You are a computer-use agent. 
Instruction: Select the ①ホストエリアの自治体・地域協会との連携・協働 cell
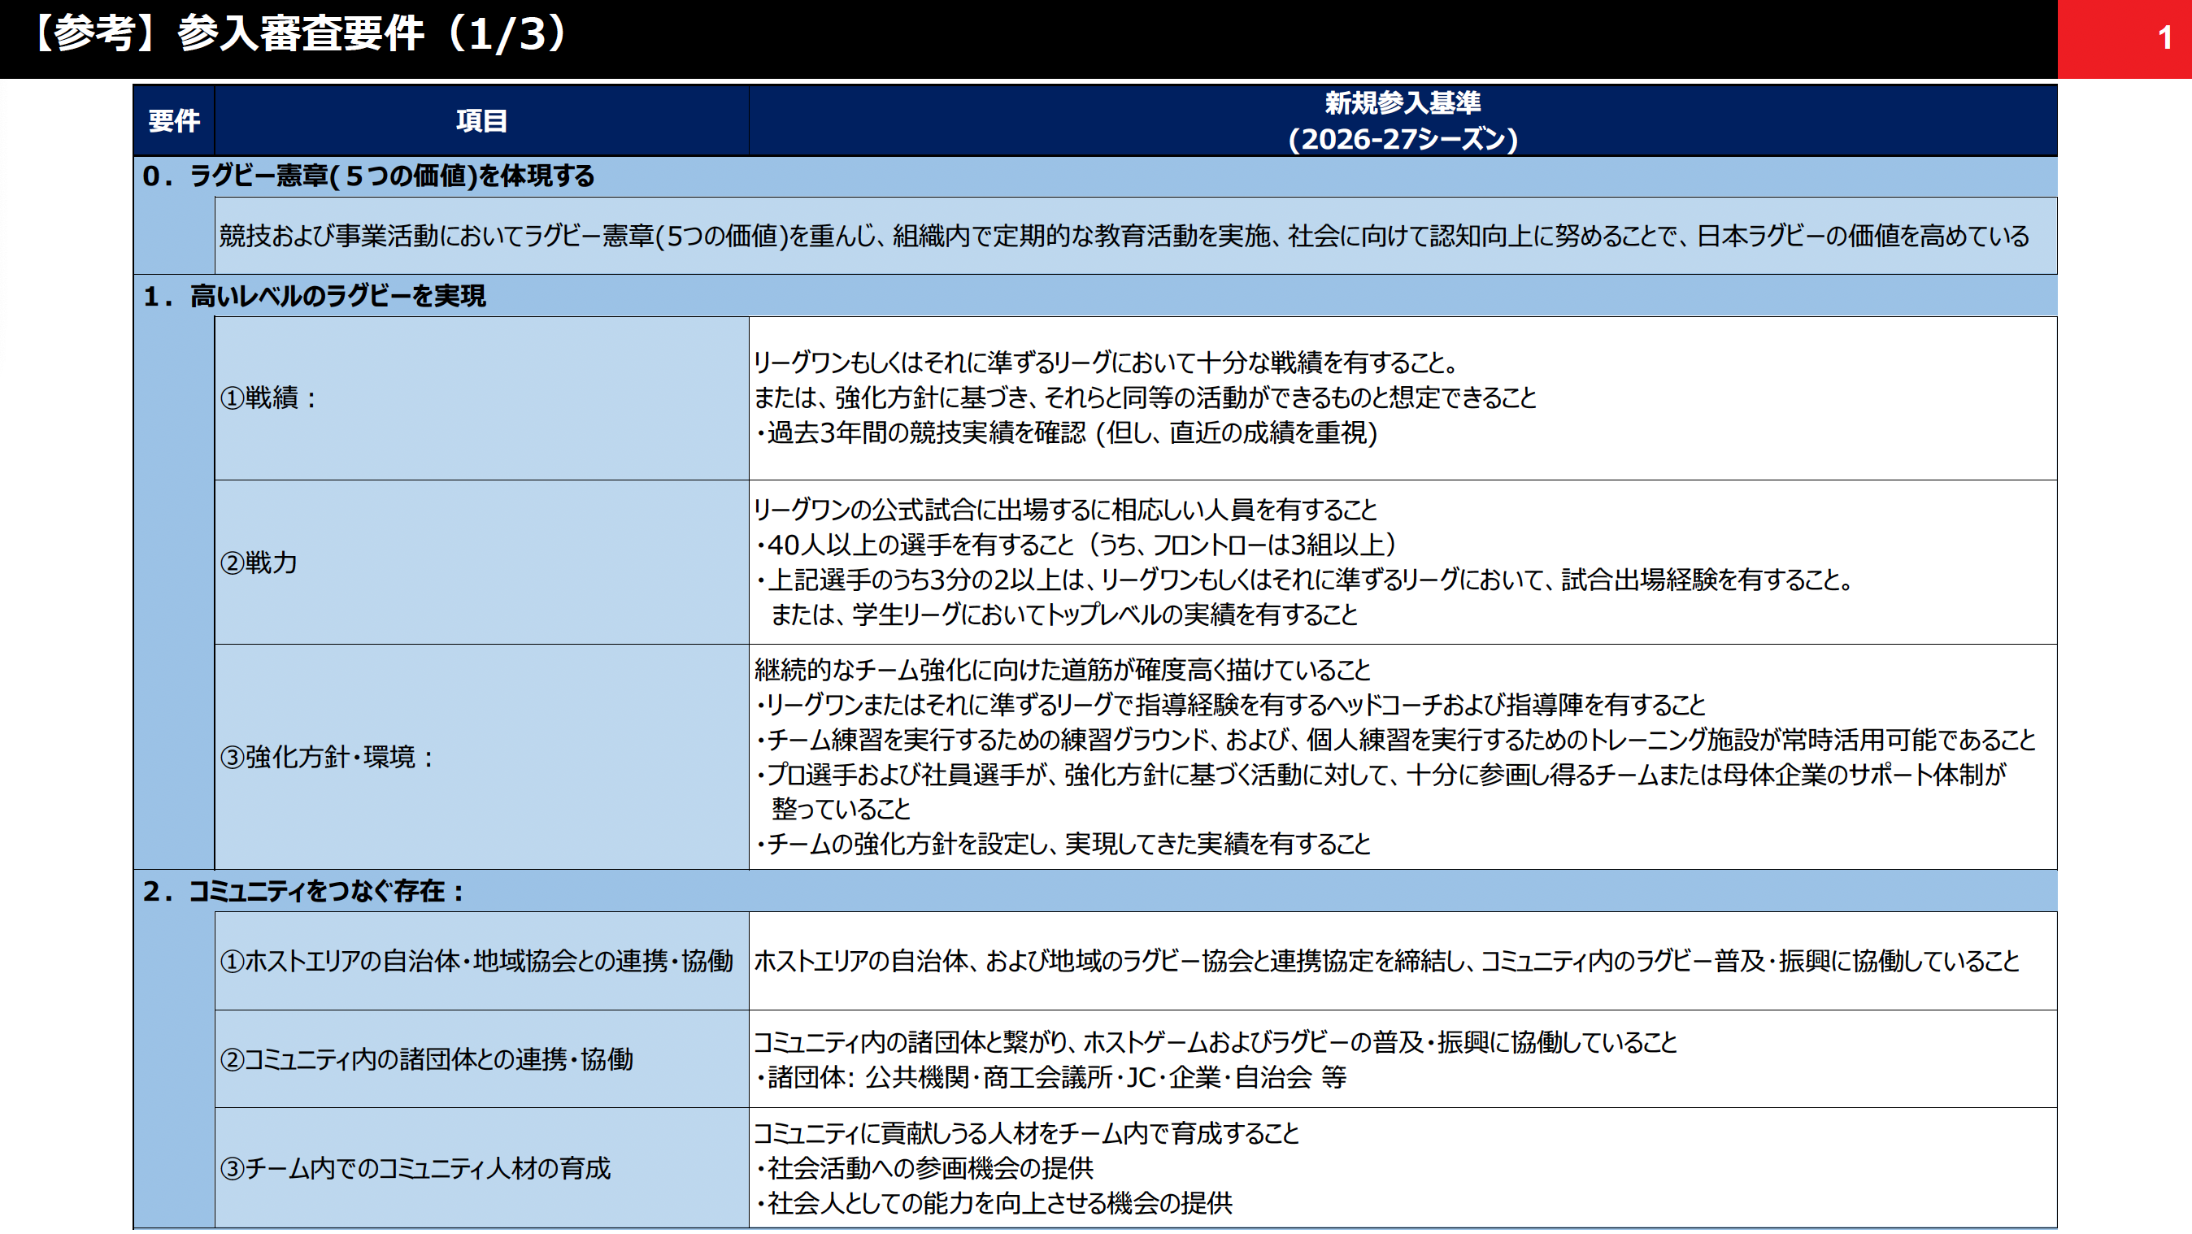(x=481, y=961)
